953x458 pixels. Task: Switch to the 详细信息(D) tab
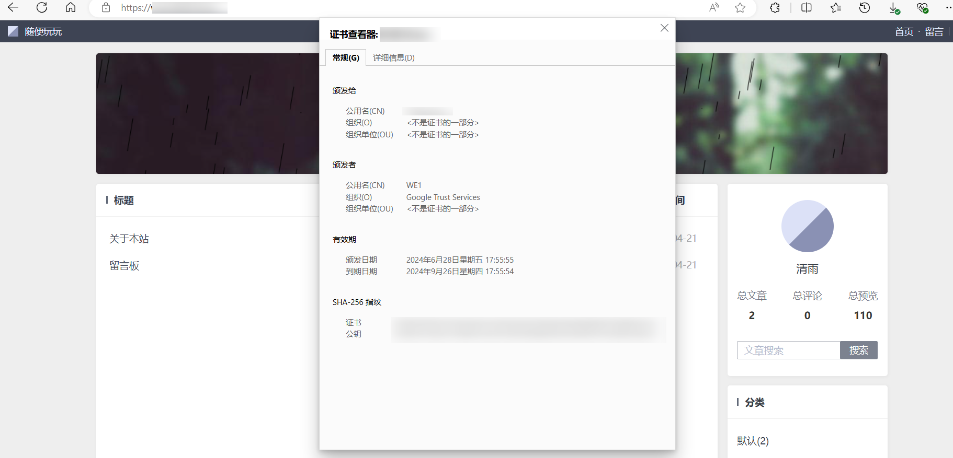pos(393,57)
